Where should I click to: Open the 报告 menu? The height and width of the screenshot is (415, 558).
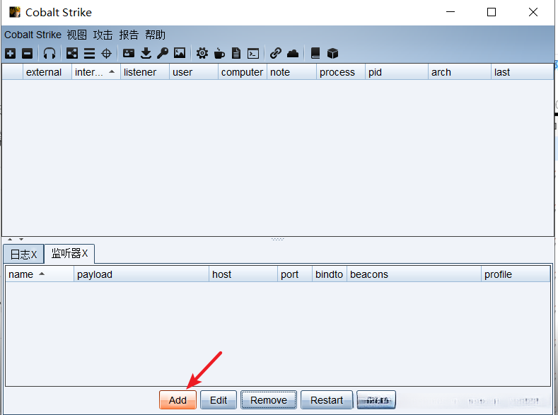click(129, 35)
